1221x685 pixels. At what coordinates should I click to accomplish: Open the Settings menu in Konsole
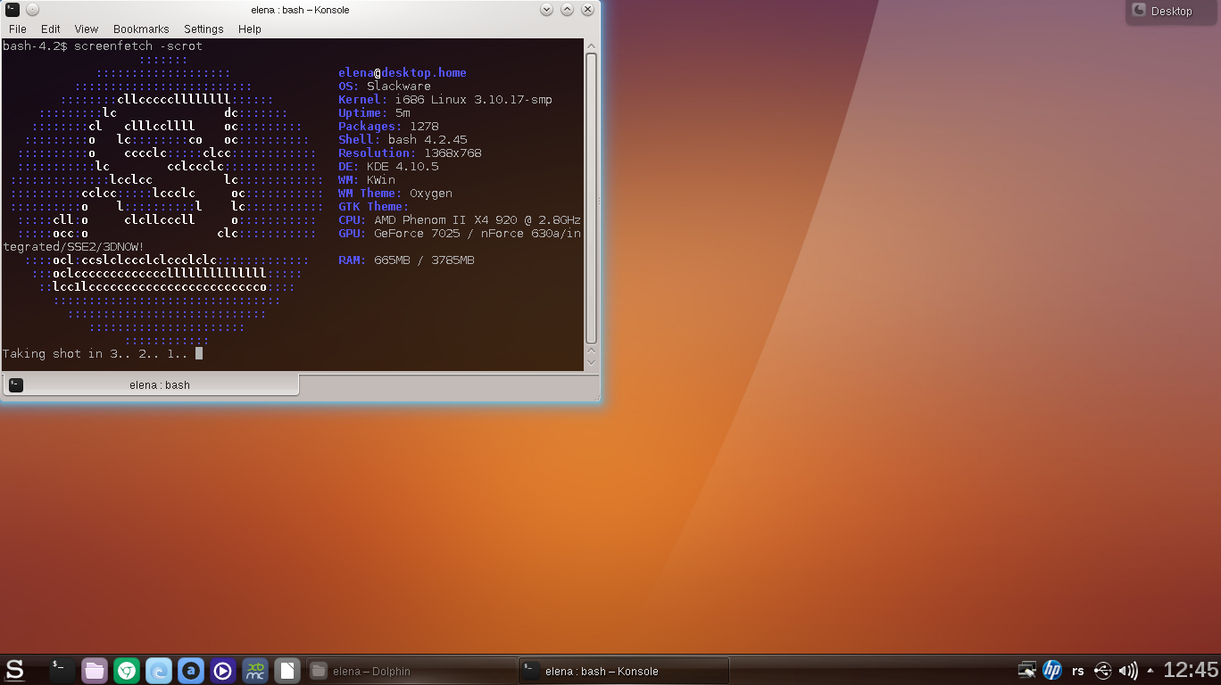203,29
